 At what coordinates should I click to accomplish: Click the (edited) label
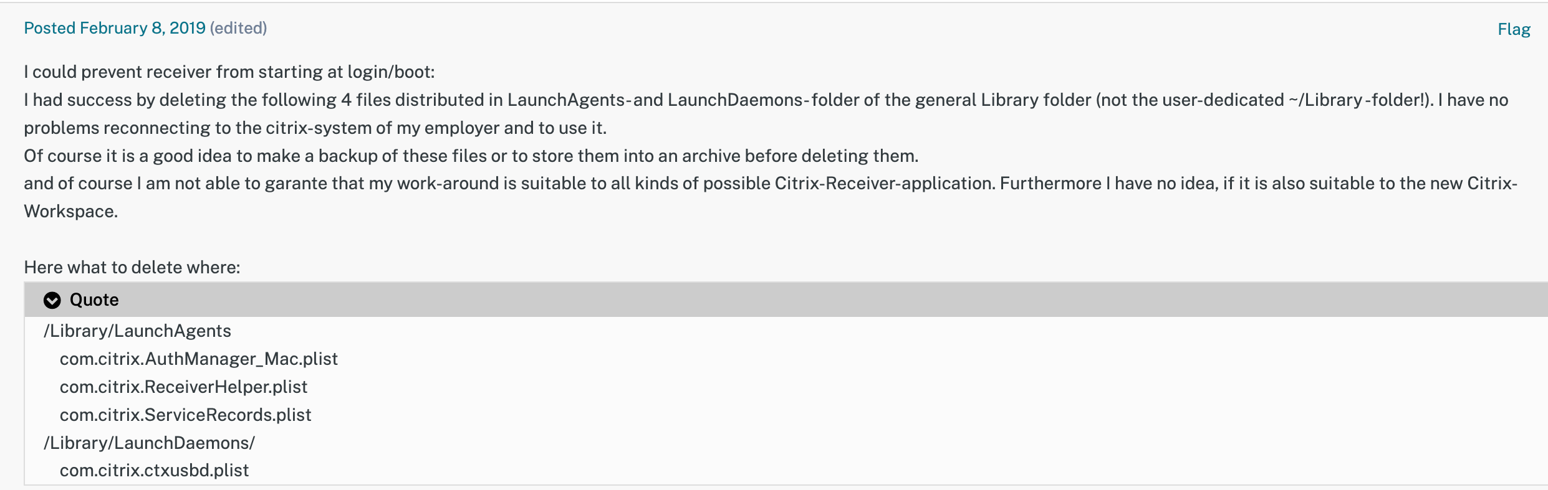pyautogui.click(x=239, y=28)
